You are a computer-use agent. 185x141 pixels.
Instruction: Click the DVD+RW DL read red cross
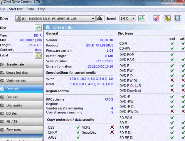(x=172, y=111)
